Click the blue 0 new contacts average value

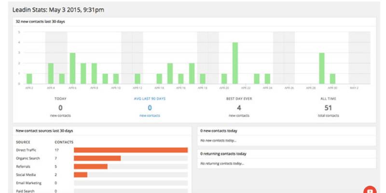point(150,108)
